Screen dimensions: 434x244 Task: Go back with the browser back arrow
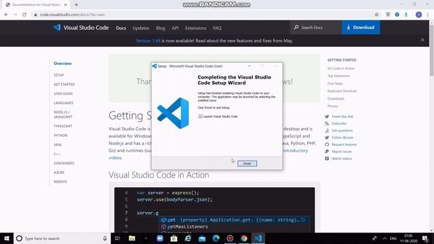[x=6, y=15]
